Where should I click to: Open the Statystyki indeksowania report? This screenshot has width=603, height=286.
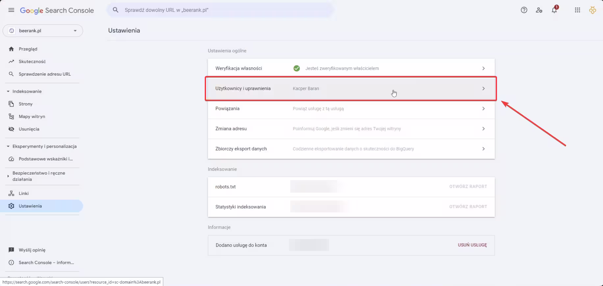[468, 207]
